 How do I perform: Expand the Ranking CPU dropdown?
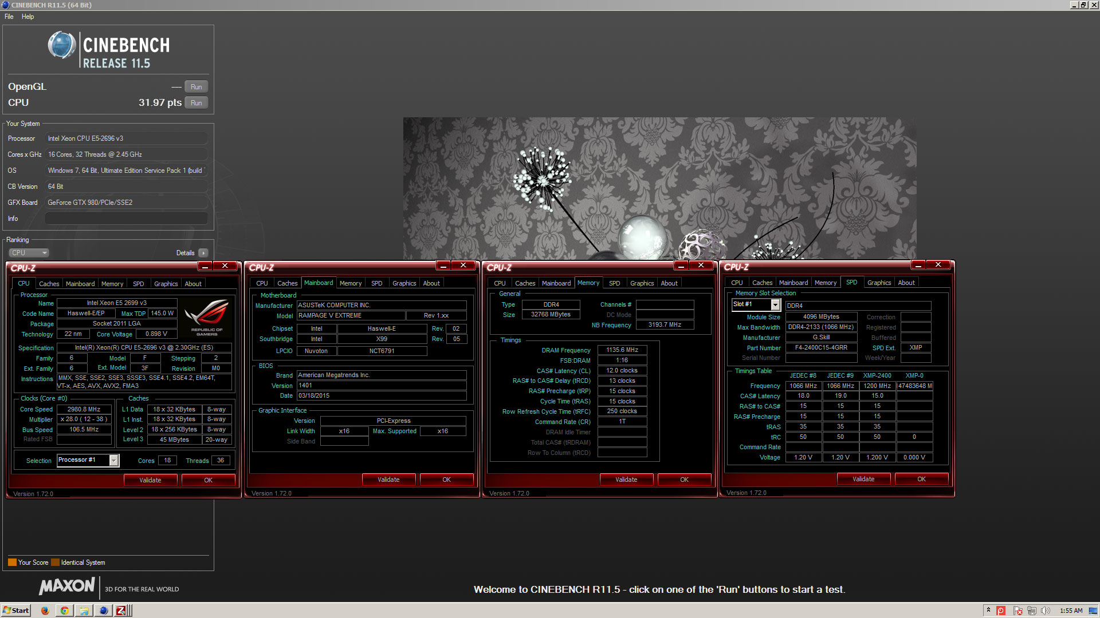click(x=29, y=253)
